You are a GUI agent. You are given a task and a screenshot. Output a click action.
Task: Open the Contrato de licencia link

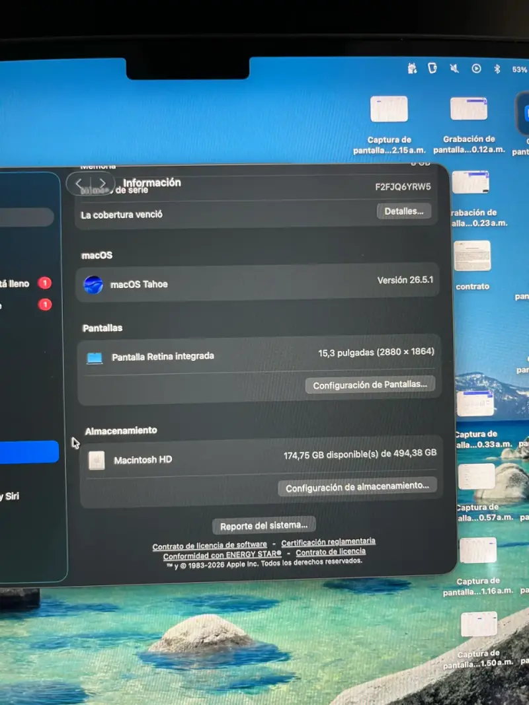pyautogui.click(x=331, y=552)
